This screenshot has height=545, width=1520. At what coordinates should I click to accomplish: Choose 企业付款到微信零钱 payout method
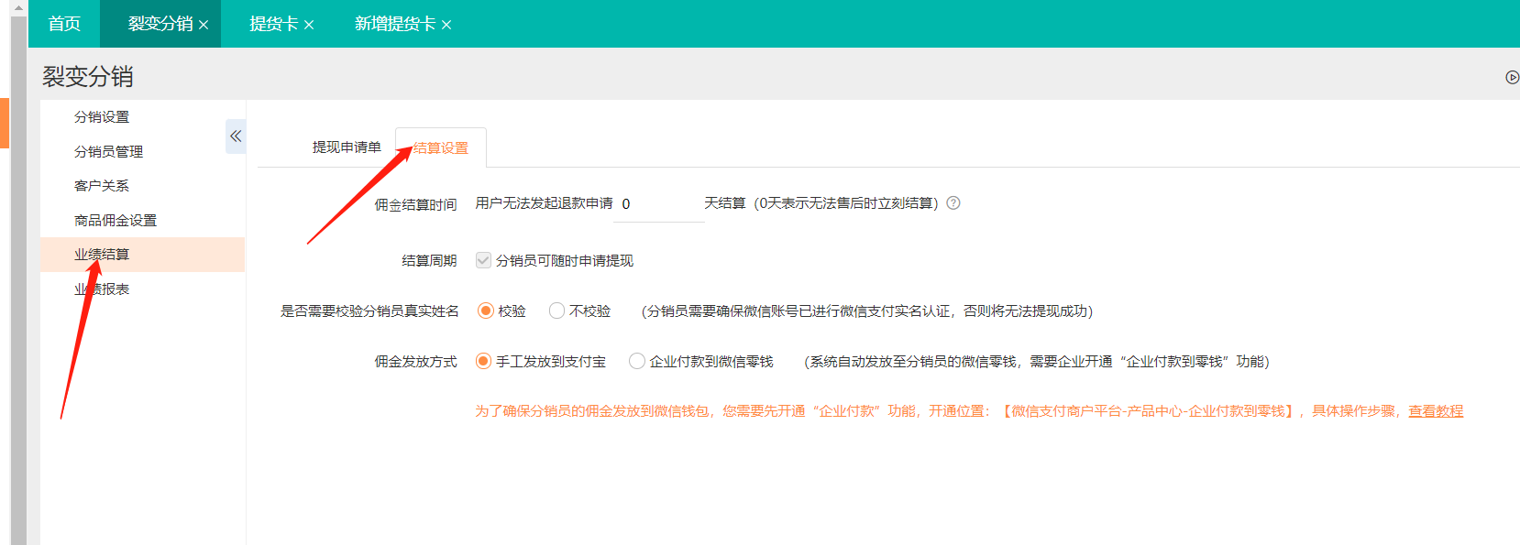tap(637, 362)
